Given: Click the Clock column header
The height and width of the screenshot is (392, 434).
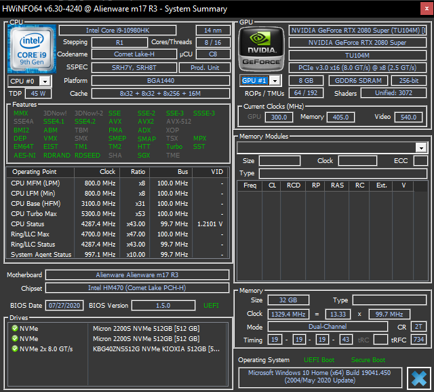Looking at the screenshot, I should (107, 172).
